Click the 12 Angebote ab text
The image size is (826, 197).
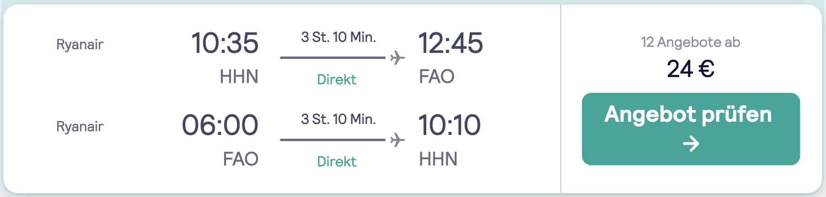click(x=691, y=42)
